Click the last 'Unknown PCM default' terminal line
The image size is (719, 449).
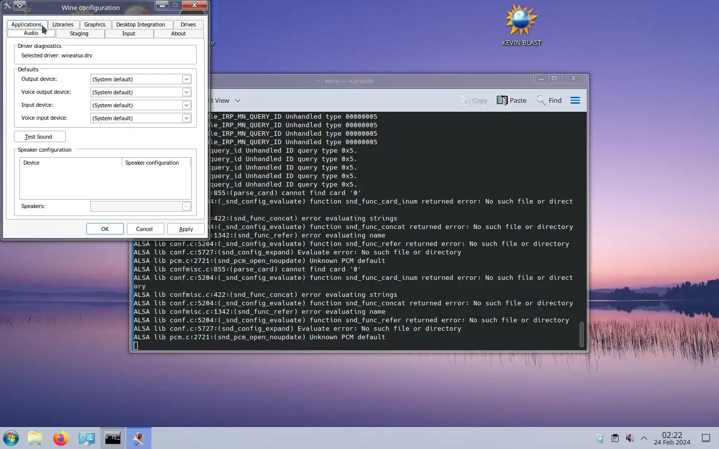click(259, 337)
